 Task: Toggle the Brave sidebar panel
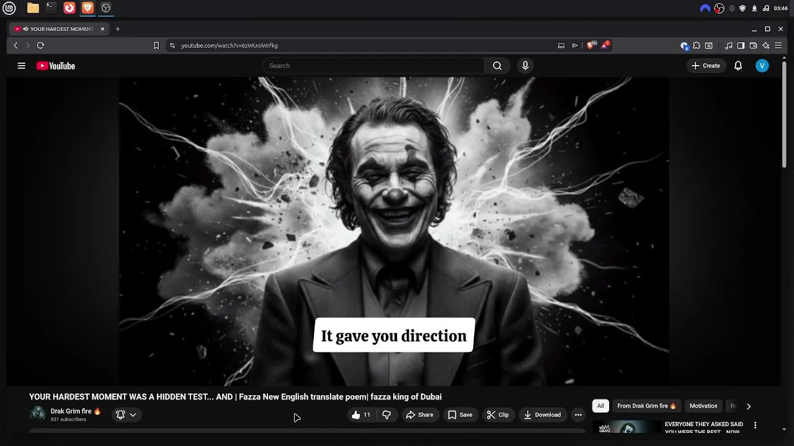point(741,45)
